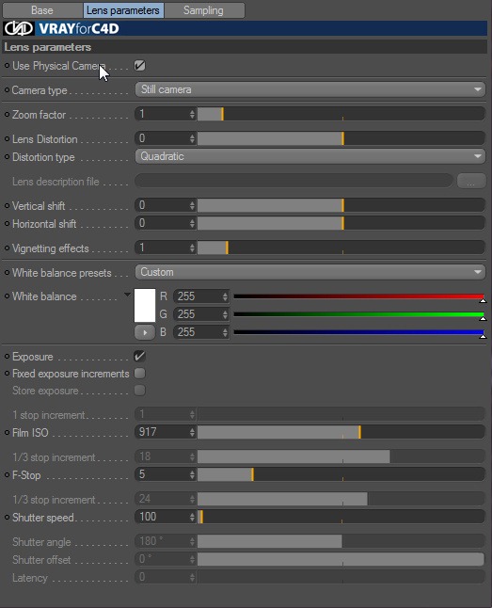Disable the Use Physical Camera checkbox

[139, 66]
